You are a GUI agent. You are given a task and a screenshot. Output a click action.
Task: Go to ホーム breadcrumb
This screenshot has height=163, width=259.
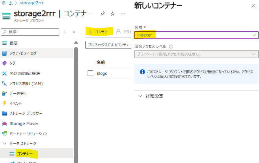pos(7,3)
